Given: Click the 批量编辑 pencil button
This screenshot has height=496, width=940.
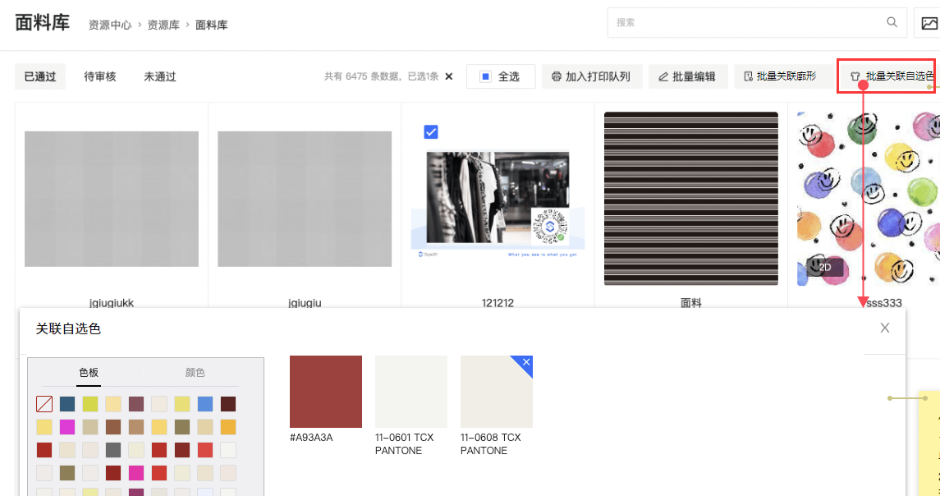Looking at the screenshot, I should pos(686,76).
